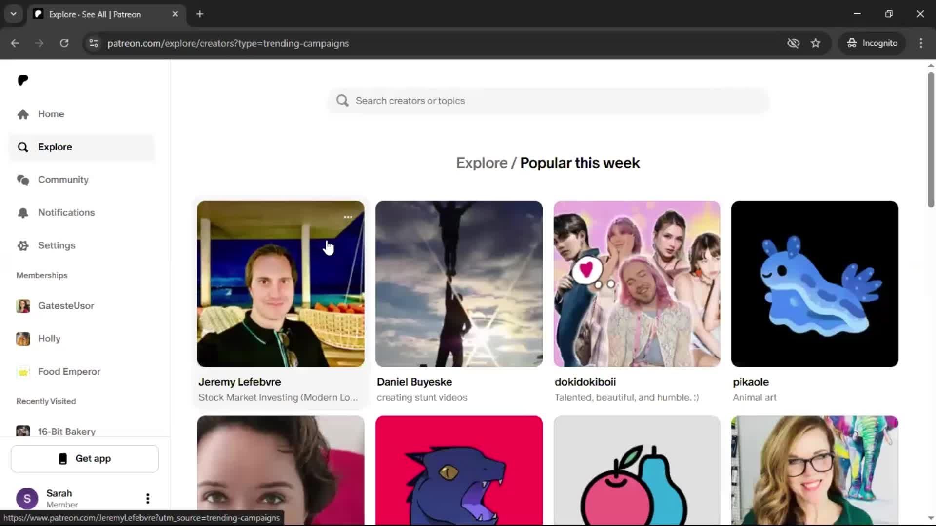Open Holly membership
The height and width of the screenshot is (526, 936).
(49, 338)
